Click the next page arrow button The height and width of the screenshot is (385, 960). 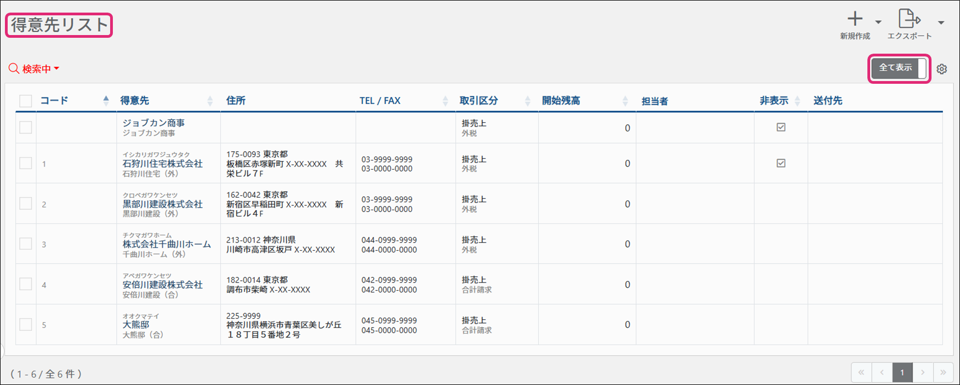pyautogui.click(x=923, y=372)
